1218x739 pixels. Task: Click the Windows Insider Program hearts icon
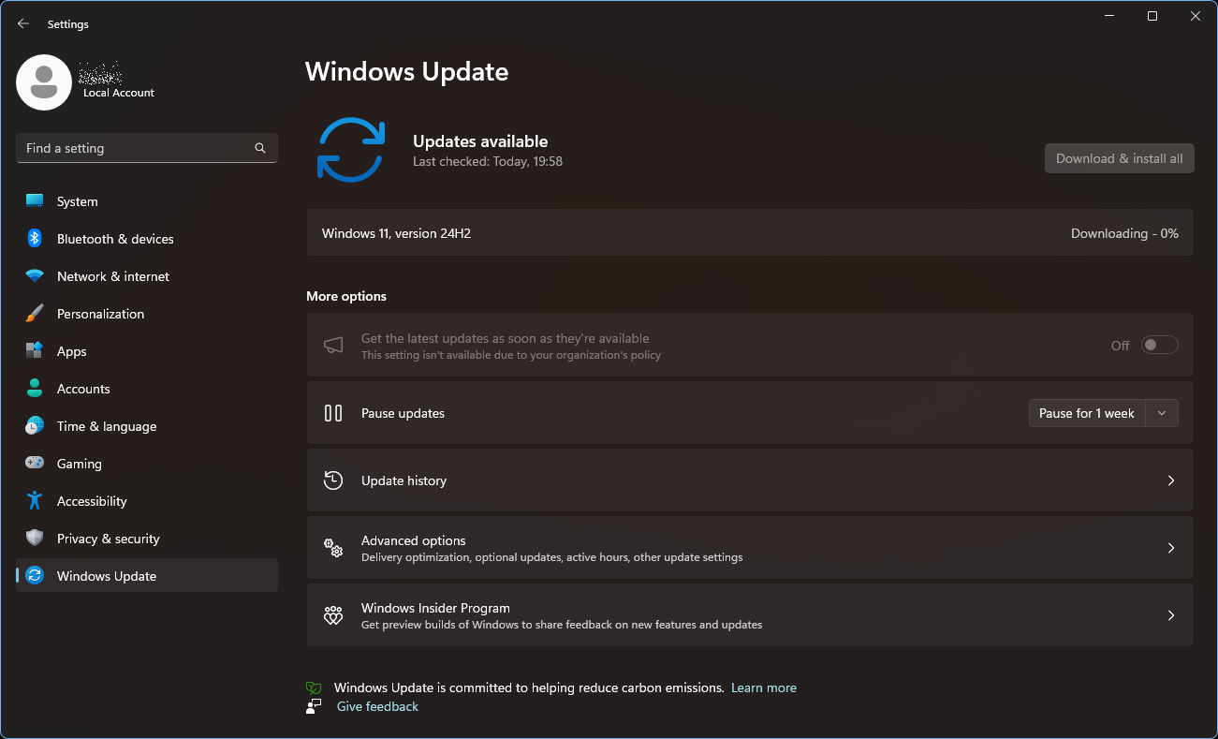[333, 615]
